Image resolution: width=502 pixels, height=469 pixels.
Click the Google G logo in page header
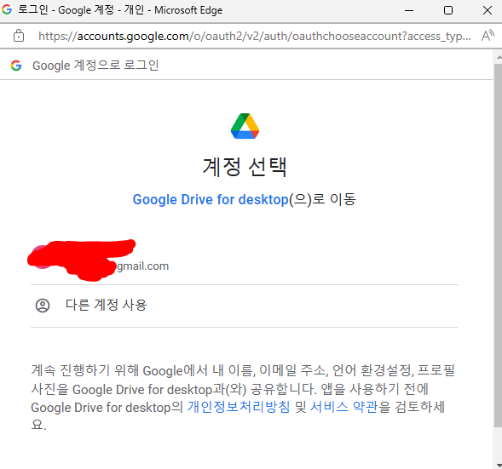point(16,66)
